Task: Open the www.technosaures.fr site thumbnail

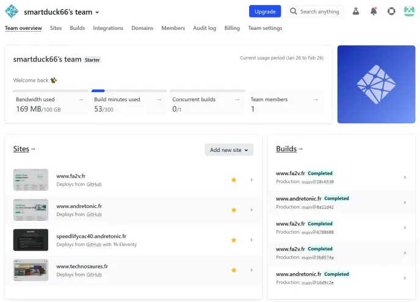Action: pyautogui.click(x=31, y=270)
